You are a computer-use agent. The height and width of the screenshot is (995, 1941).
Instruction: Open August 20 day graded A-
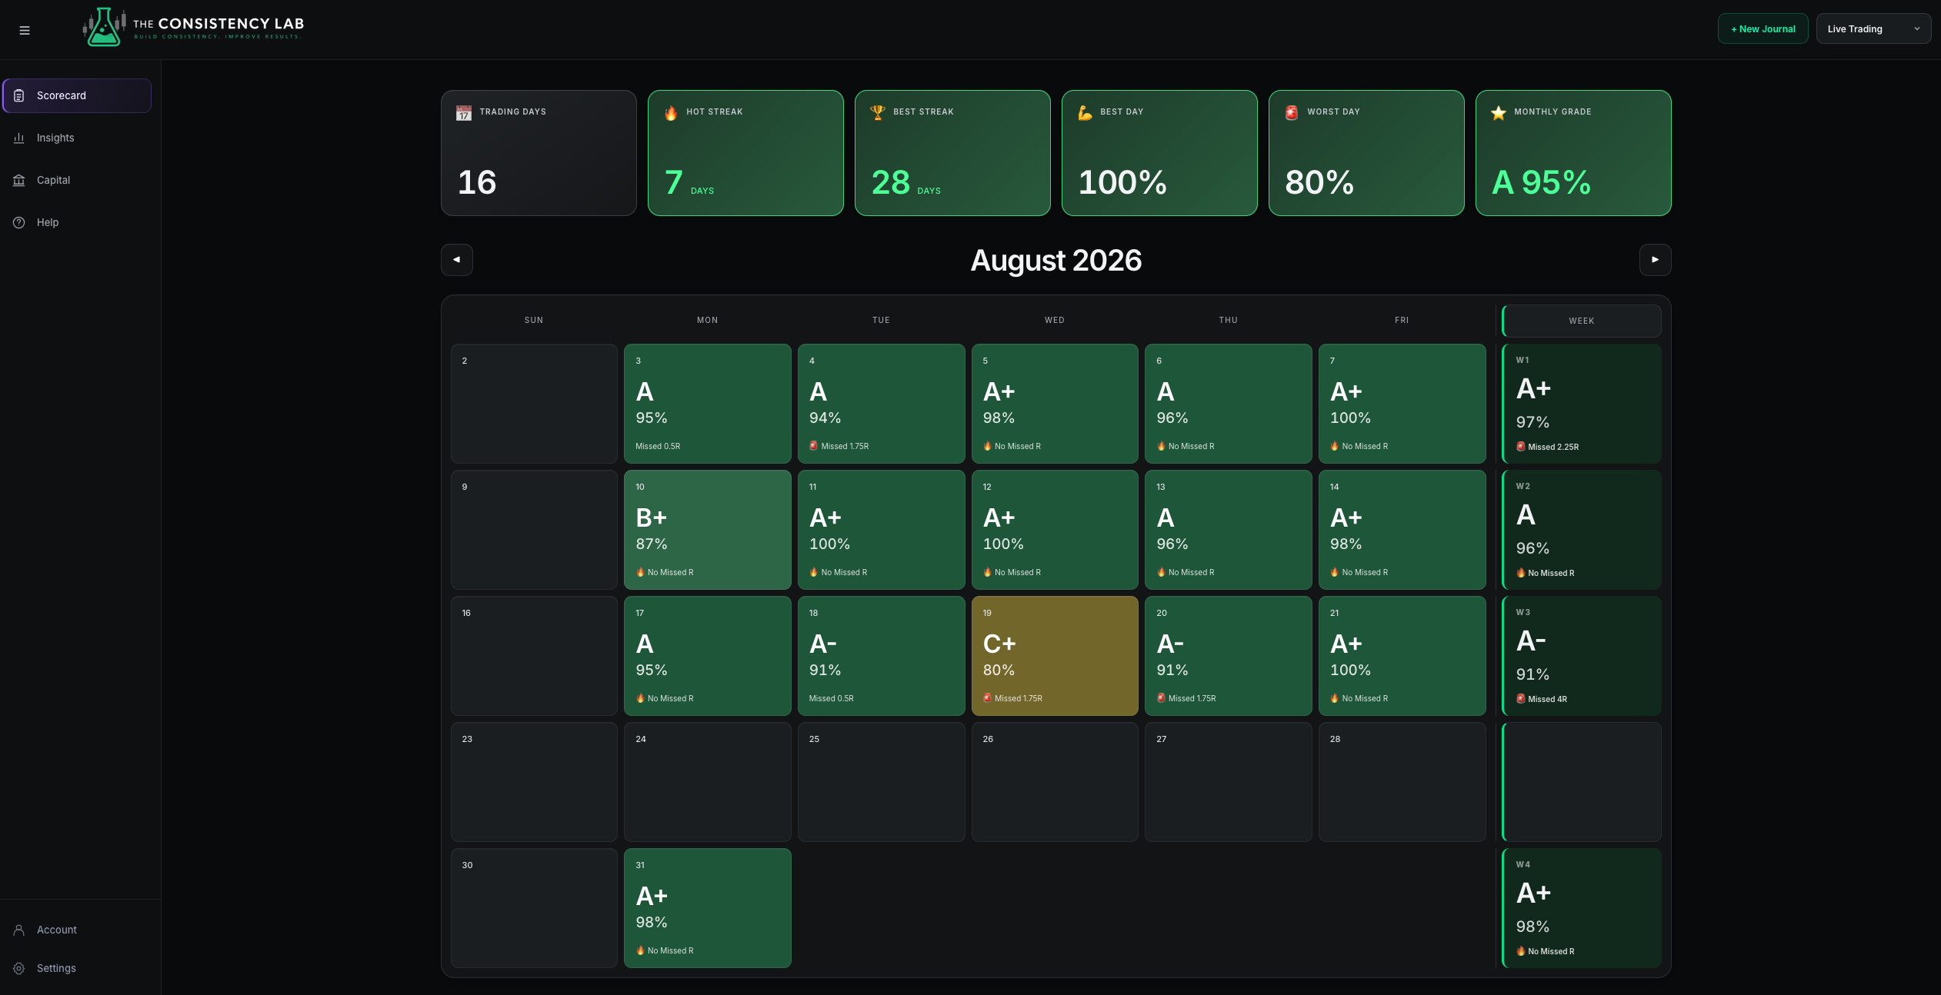tap(1229, 656)
